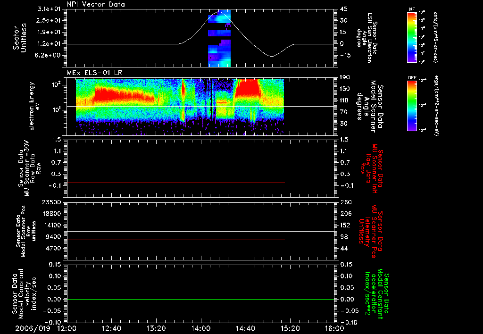Select the 'NPI Vector Data' panel title
Viewport: 483px width, 334px height.
coord(96,4)
